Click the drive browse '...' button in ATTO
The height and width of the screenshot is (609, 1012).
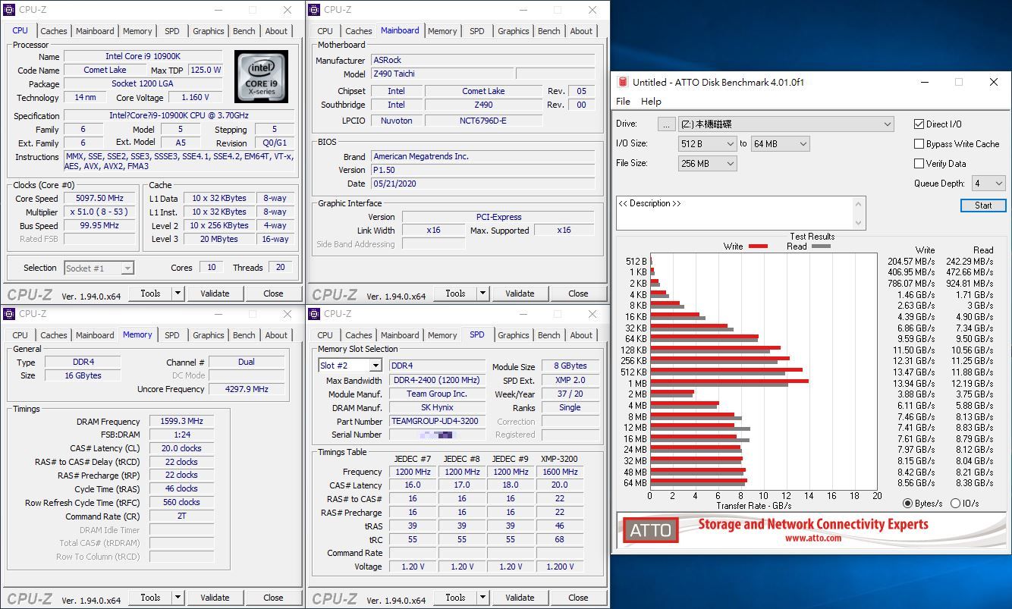(666, 124)
